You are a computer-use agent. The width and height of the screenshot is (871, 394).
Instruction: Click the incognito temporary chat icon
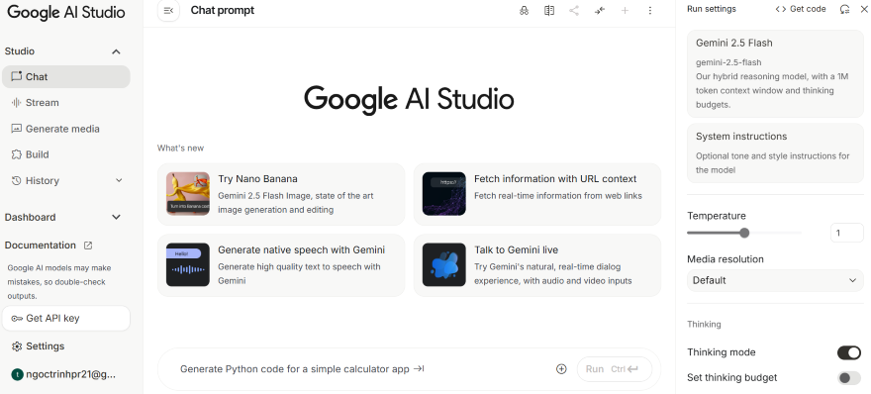point(524,11)
